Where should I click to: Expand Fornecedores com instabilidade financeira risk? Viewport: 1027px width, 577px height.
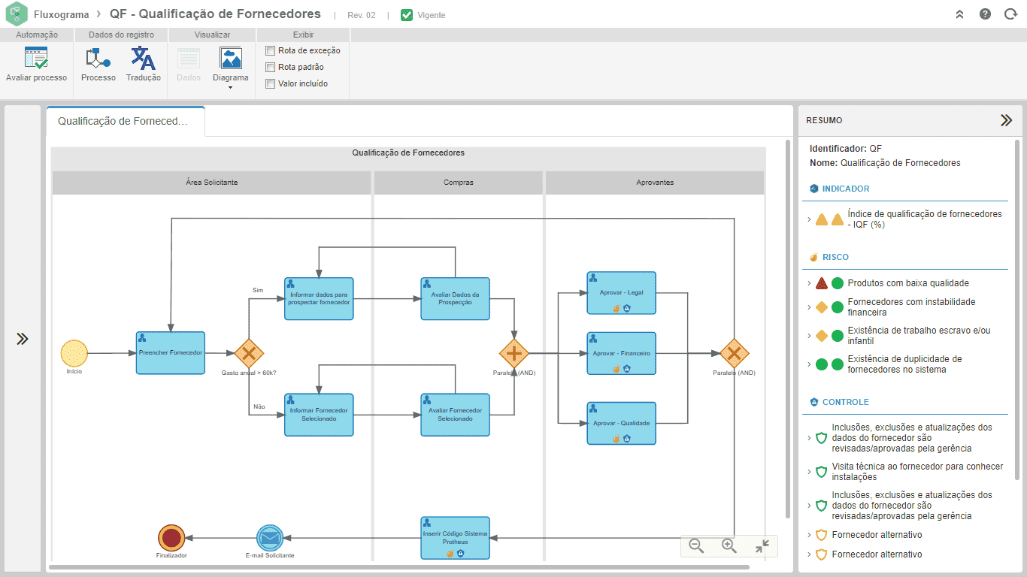(x=809, y=307)
